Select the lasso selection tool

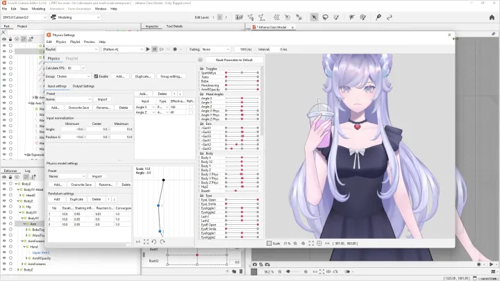tap(325, 17)
